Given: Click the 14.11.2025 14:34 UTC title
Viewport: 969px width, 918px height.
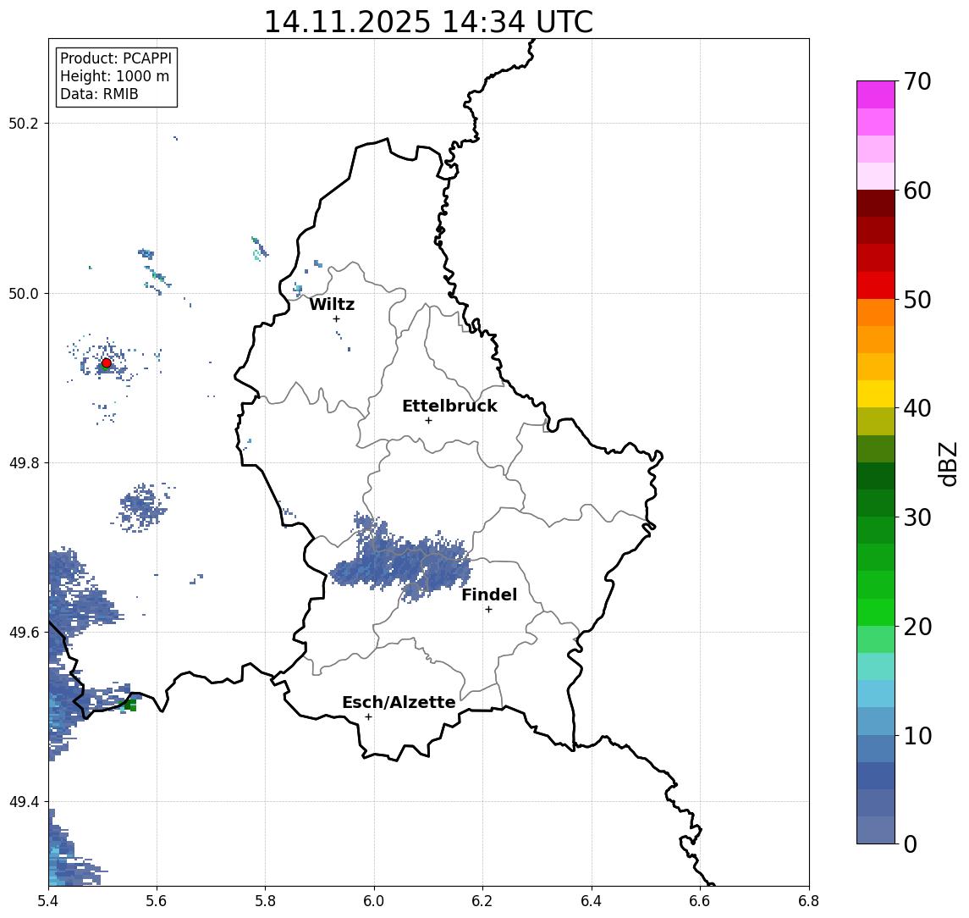Looking at the screenshot, I should pos(428,22).
